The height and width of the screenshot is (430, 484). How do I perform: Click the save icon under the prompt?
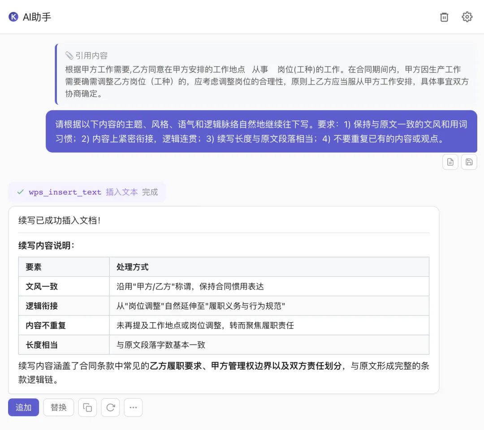click(469, 162)
